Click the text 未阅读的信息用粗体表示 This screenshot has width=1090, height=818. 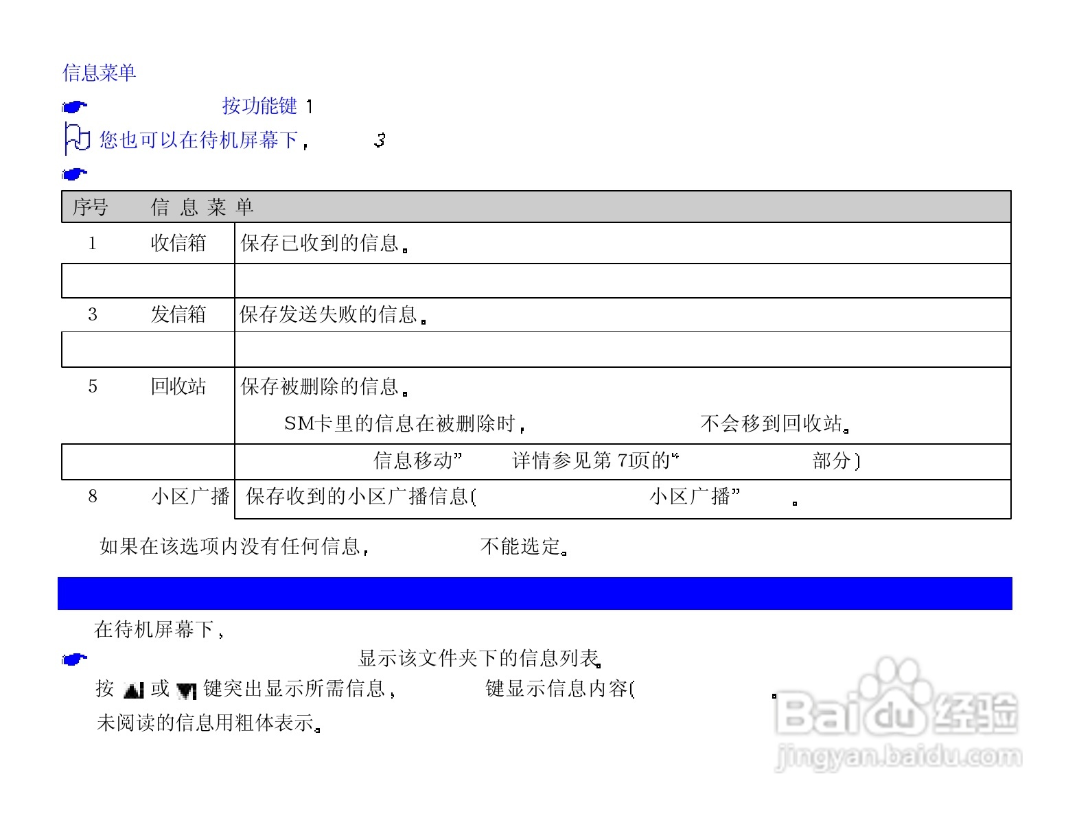point(209,723)
